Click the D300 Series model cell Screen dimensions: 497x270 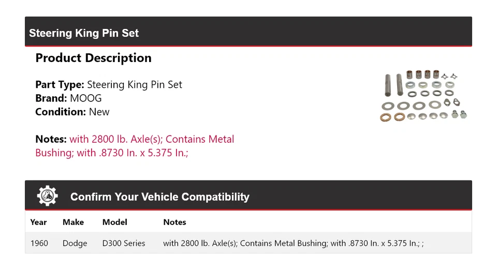124,243
